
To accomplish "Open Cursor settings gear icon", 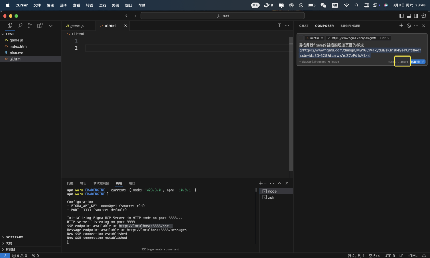I will (x=424, y=16).
